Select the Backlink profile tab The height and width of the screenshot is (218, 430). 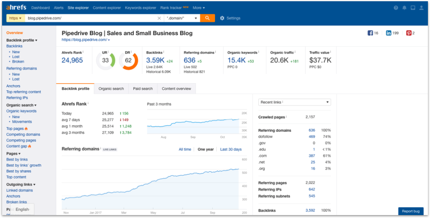coord(76,89)
